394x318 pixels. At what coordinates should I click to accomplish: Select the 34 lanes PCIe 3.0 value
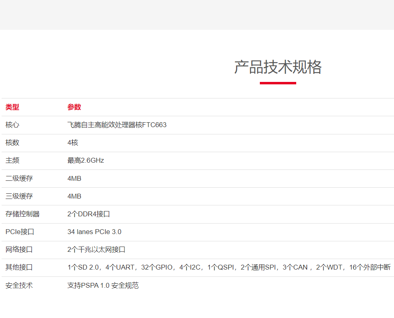tap(95, 232)
